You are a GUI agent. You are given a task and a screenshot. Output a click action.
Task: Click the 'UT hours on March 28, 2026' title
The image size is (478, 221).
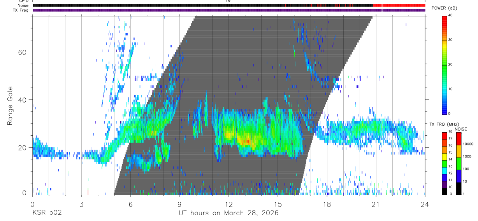tap(228, 213)
